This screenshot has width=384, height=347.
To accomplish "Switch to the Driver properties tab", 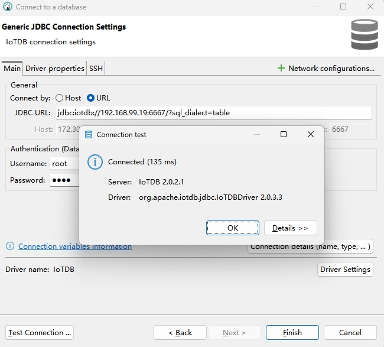I will click(x=55, y=69).
